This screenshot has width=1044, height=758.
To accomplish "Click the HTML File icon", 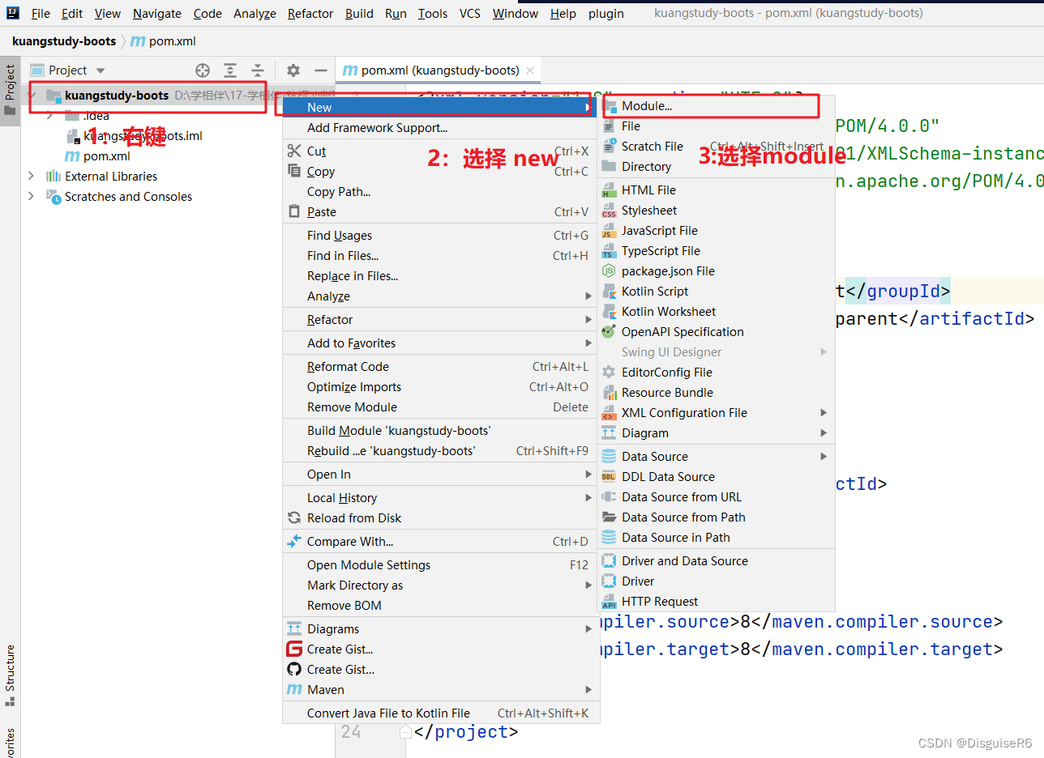I will coord(609,190).
